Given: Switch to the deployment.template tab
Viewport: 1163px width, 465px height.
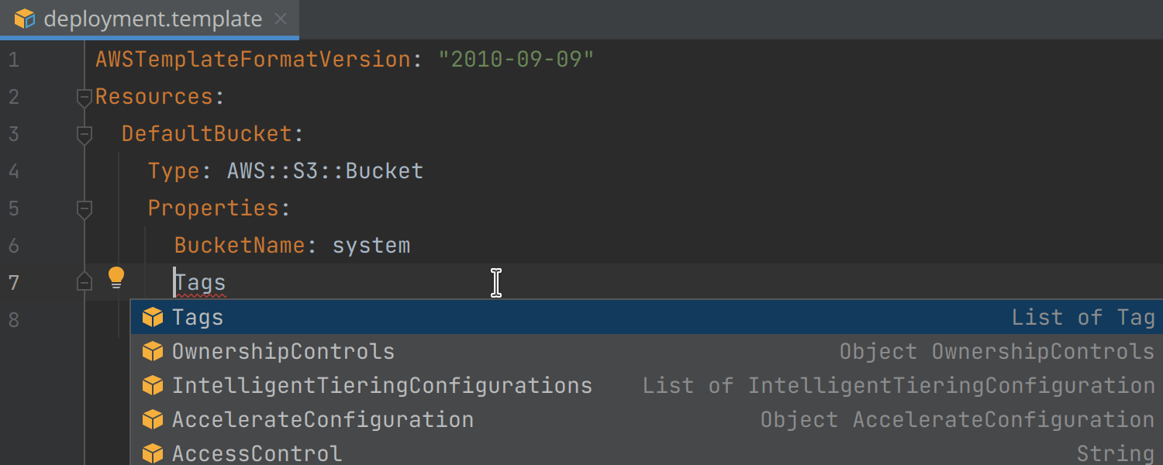Looking at the screenshot, I should (153, 19).
